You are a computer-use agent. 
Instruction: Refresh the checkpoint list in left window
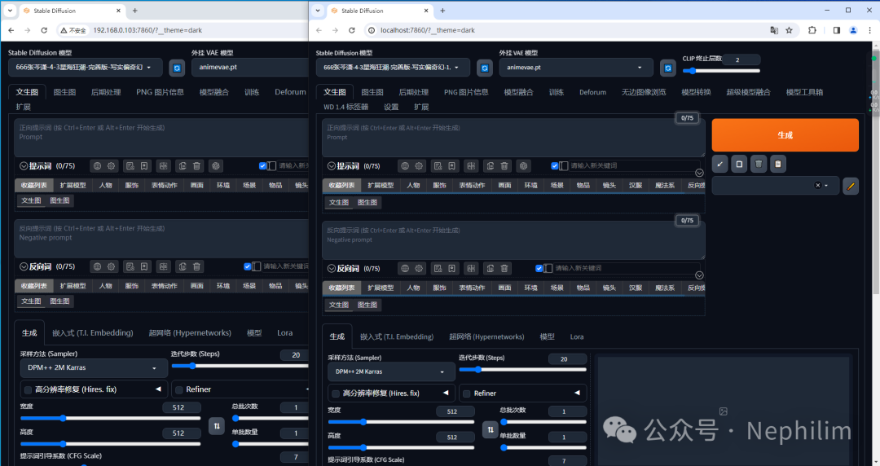(177, 68)
